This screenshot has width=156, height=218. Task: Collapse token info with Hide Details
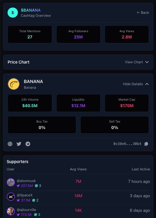coord(133,84)
